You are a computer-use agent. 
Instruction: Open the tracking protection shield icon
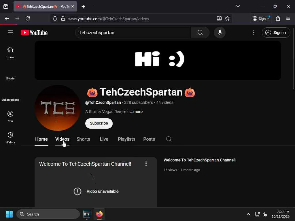[55, 19]
